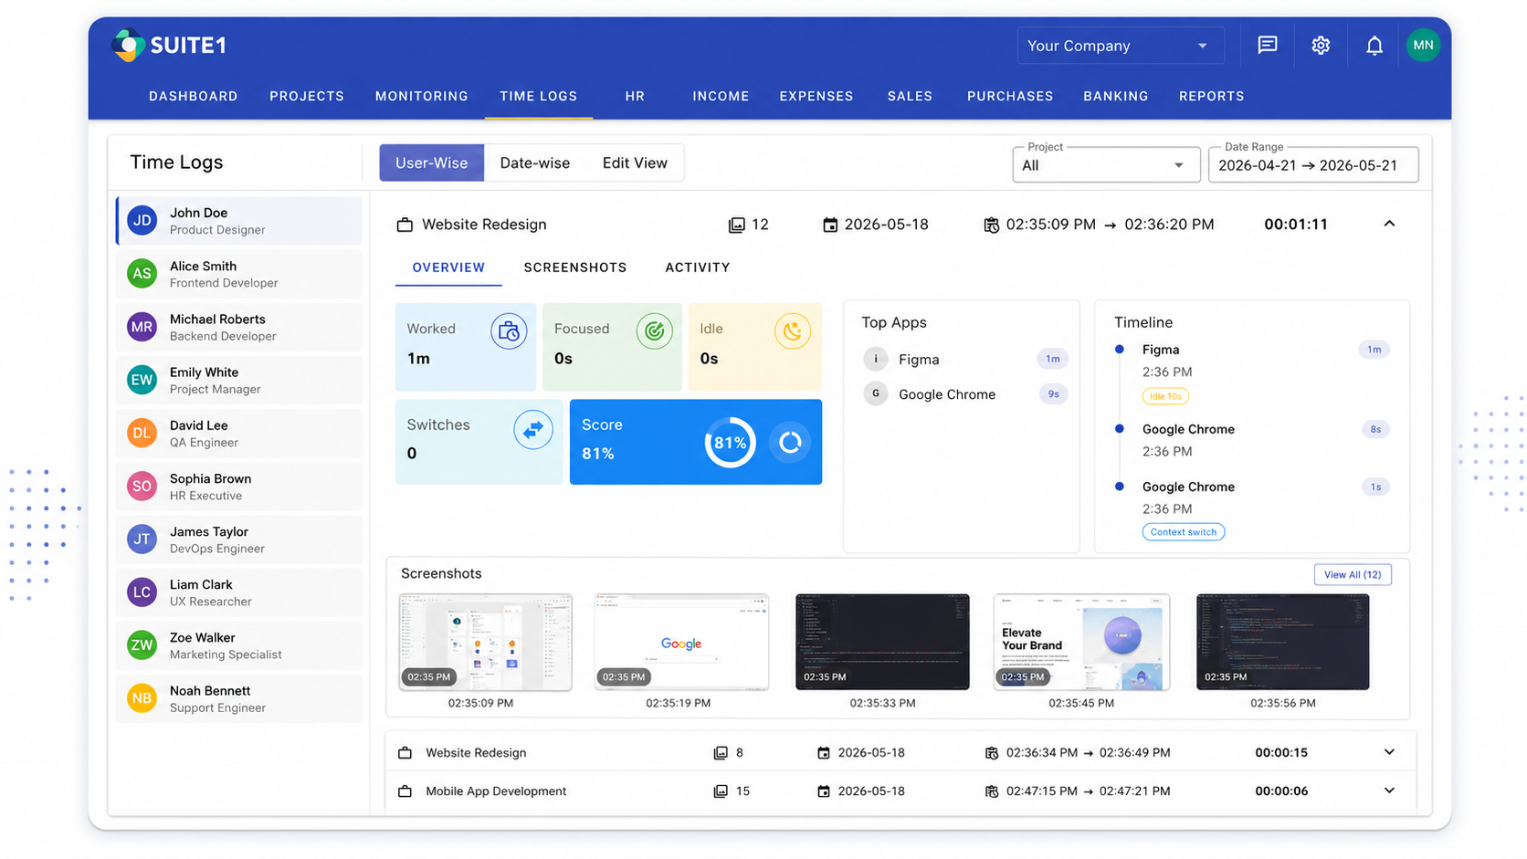Click the Figma app icon in Top Apps

[x=875, y=359]
